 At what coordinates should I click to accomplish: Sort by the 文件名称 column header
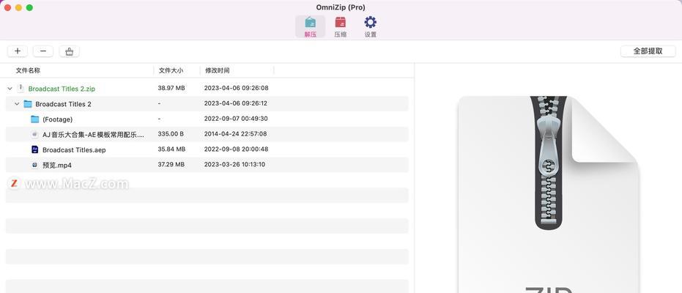pos(28,70)
